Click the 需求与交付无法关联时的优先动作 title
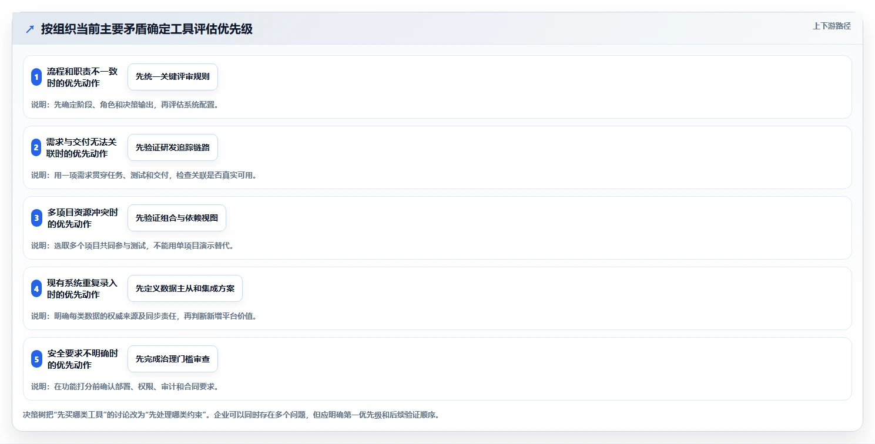This screenshot has width=875, height=444. (x=82, y=147)
